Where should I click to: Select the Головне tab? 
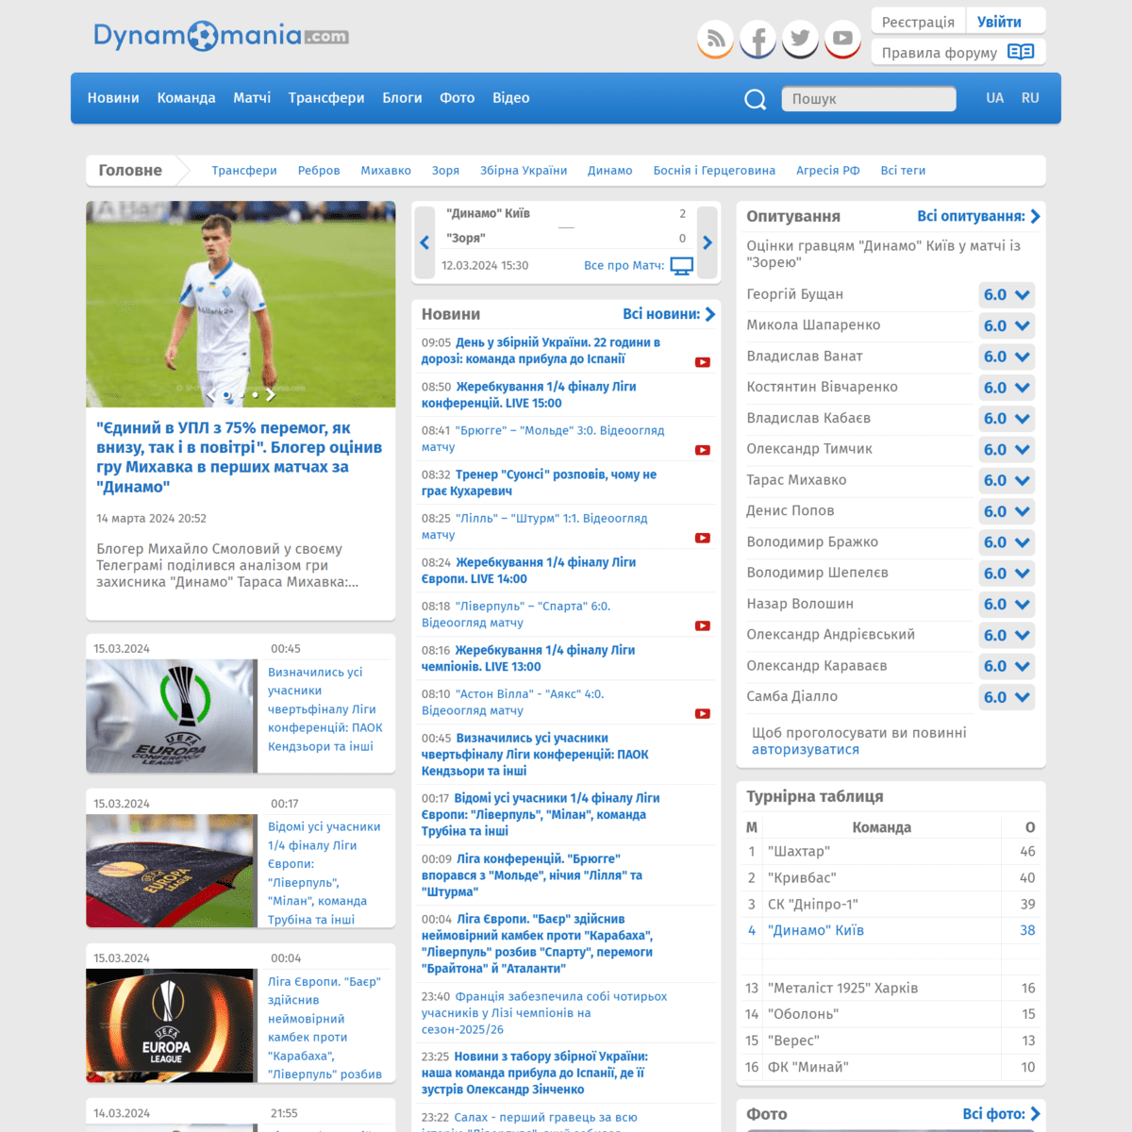(x=130, y=171)
